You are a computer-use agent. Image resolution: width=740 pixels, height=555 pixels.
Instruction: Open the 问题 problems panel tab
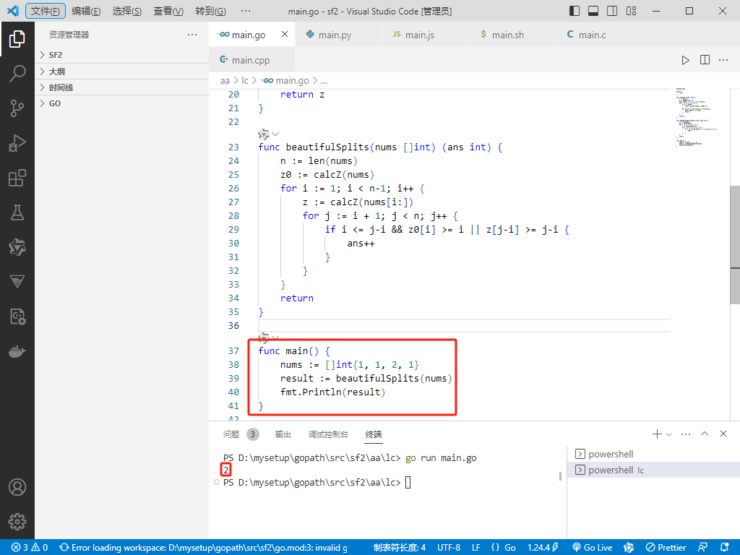pyautogui.click(x=241, y=434)
